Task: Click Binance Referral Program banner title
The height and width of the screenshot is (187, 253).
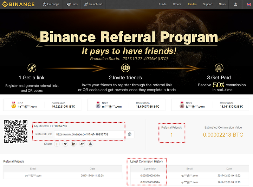Action: tap(129, 37)
